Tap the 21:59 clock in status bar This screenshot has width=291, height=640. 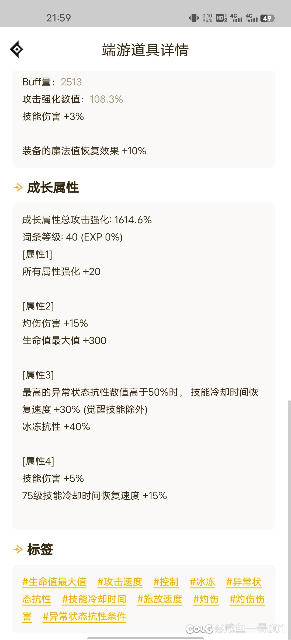tap(58, 18)
